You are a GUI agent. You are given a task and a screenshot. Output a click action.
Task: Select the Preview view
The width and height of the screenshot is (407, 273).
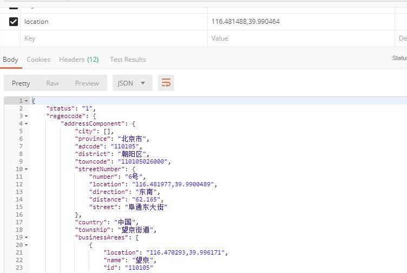(x=87, y=83)
